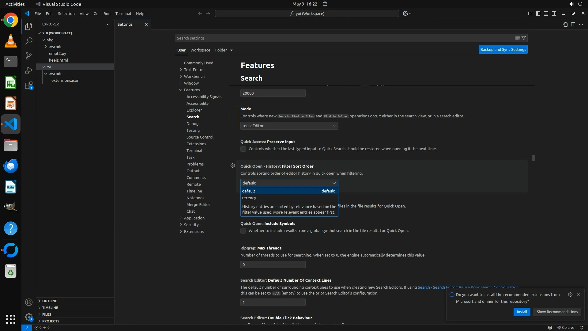
Task: Click the settings filter funnel icon
Action: (524, 38)
